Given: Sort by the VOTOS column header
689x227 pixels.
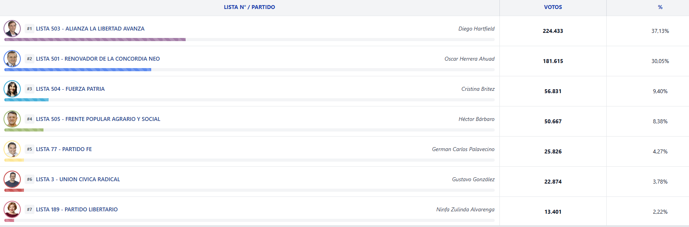Looking at the screenshot, I should coord(553,7).
